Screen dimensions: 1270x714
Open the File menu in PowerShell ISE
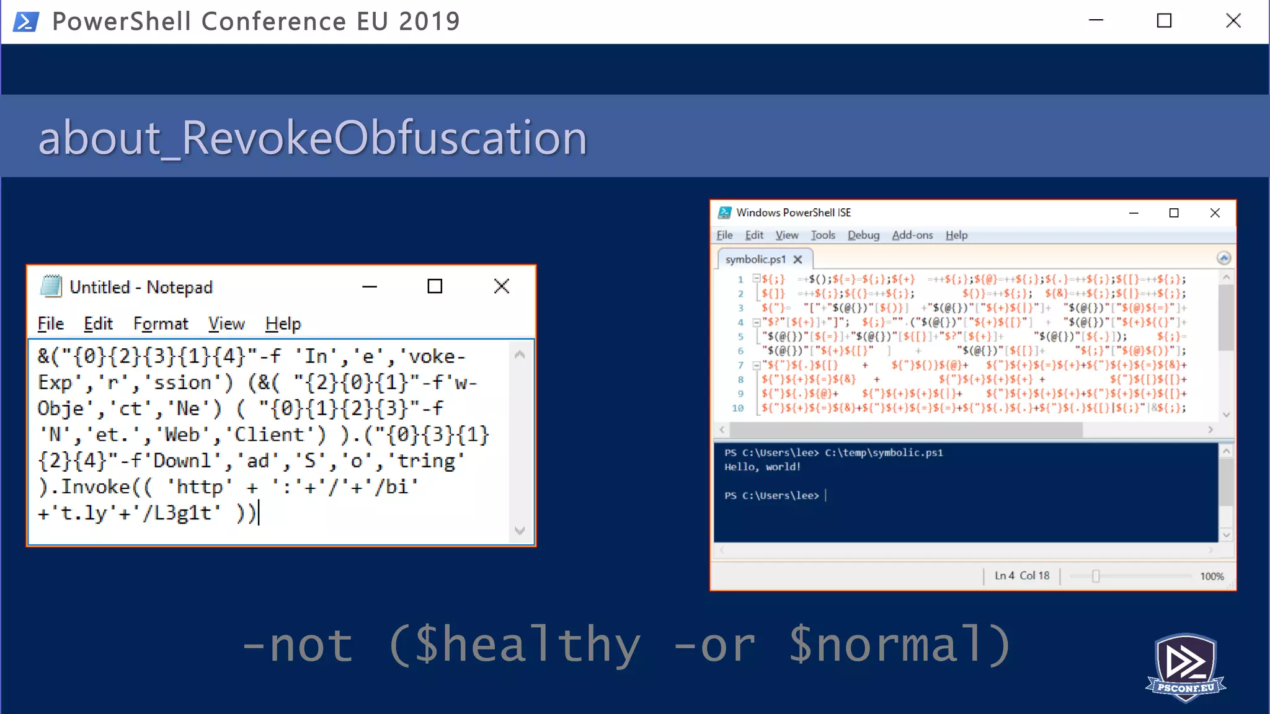coord(724,235)
